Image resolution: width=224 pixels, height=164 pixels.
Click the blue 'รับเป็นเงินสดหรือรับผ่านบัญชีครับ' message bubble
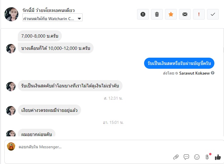(x=179, y=63)
